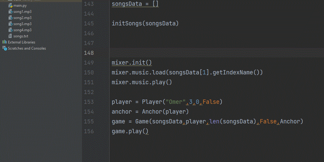Select song1.mp3 file in project tree
The width and height of the screenshot is (324, 162).
coord(23,12)
